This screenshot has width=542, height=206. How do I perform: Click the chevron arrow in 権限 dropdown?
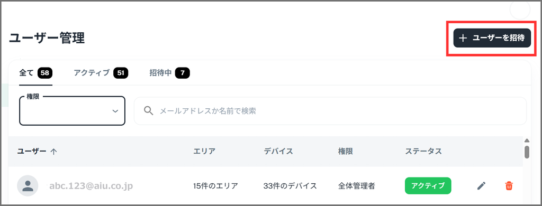[x=115, y=111]
